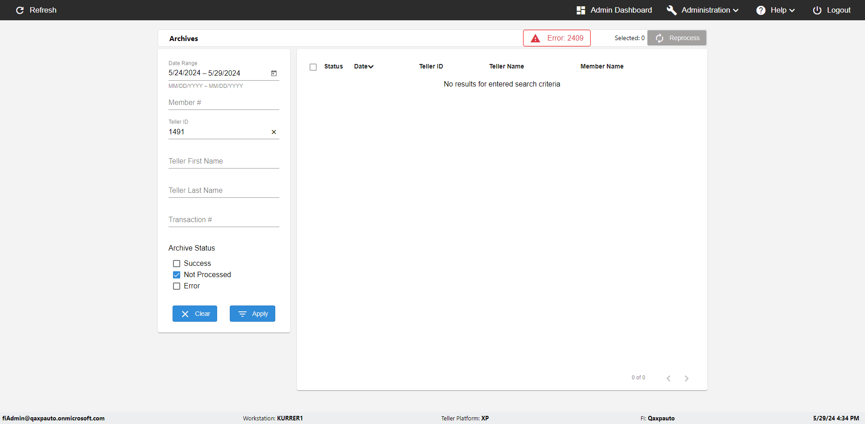Click the FI: Qaxpauto status entry
The width and height of the screenshot is (865, 424).
coord(658,418)
